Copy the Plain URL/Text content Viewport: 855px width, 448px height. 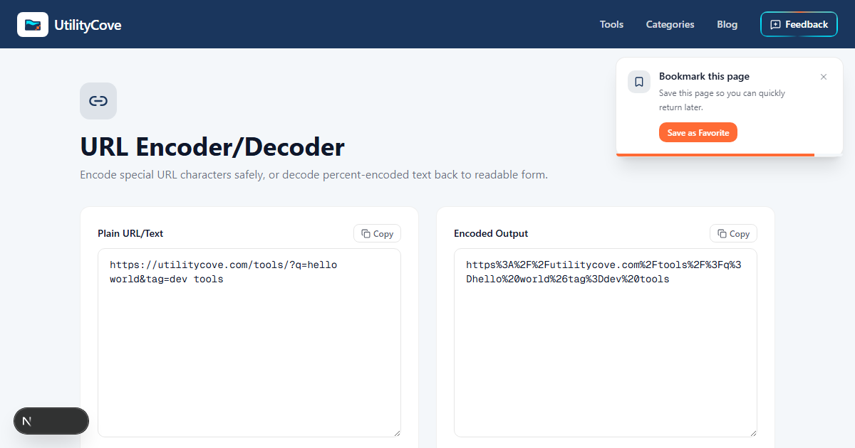pyautogui.click(x=378, y=233)
